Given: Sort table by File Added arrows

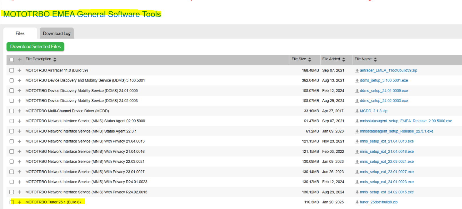Looking at the screenshot, I should click(344, 59).
